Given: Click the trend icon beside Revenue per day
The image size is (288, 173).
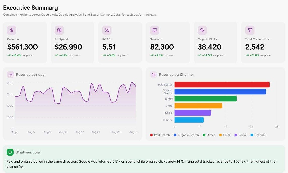Looking at the screenshot, I should tap(11, 75).
